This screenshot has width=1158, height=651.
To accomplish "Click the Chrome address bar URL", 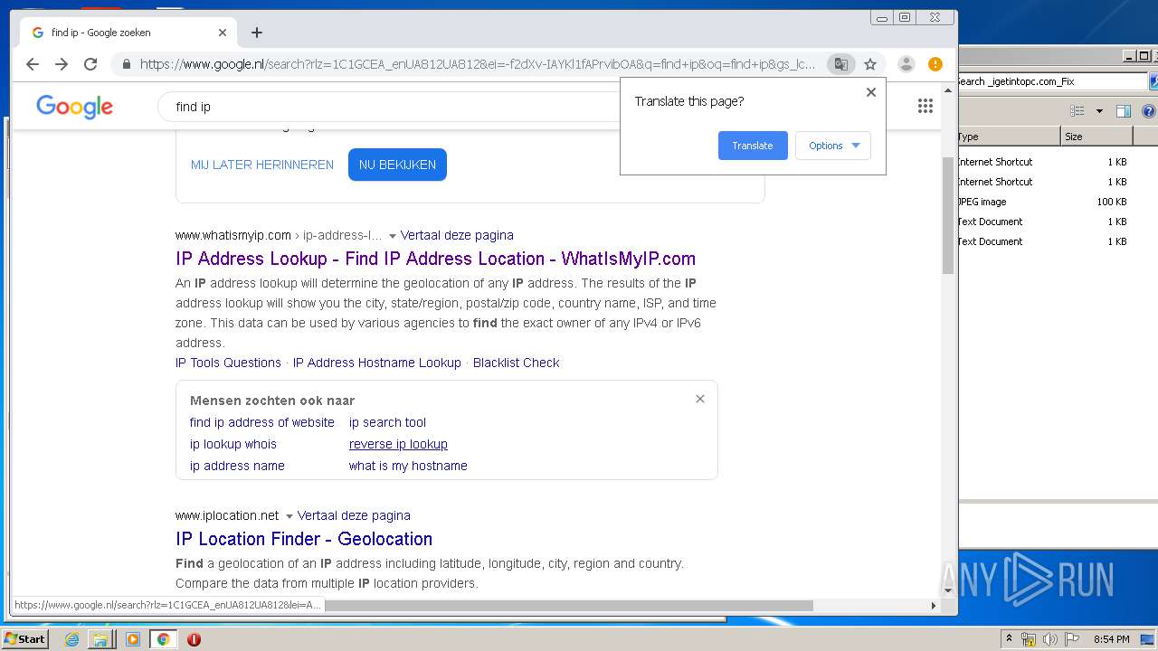I will pos(478,64).
